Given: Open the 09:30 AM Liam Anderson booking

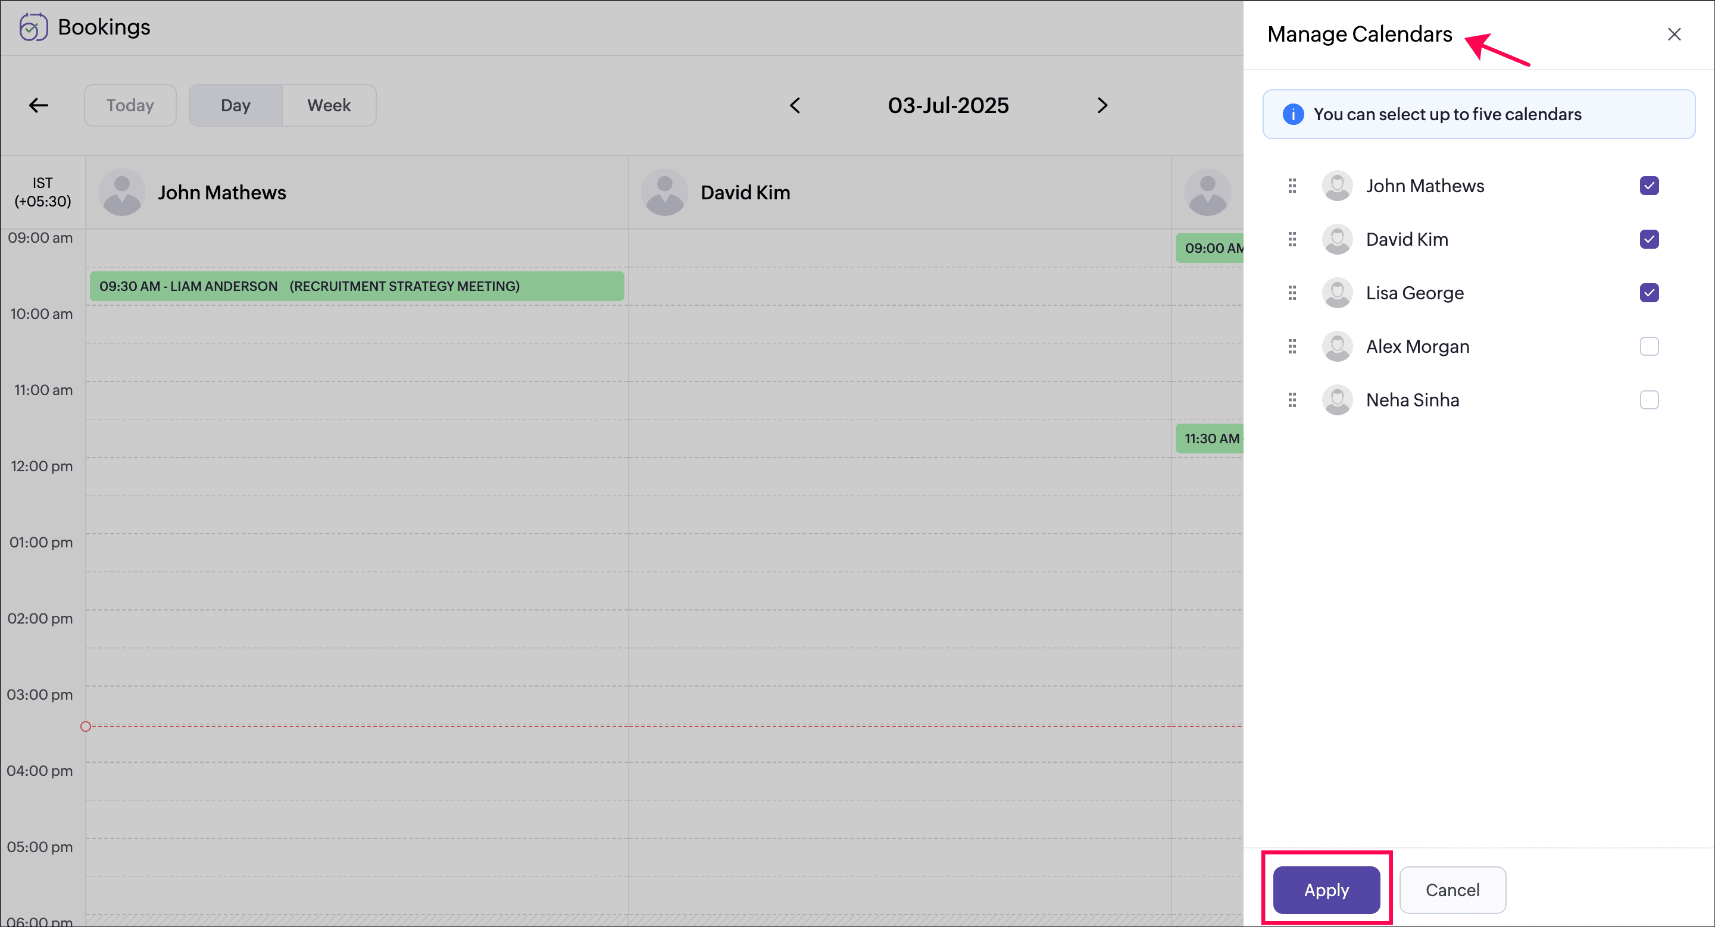Looking at the screenshot, I should click(x=357, y=286).
